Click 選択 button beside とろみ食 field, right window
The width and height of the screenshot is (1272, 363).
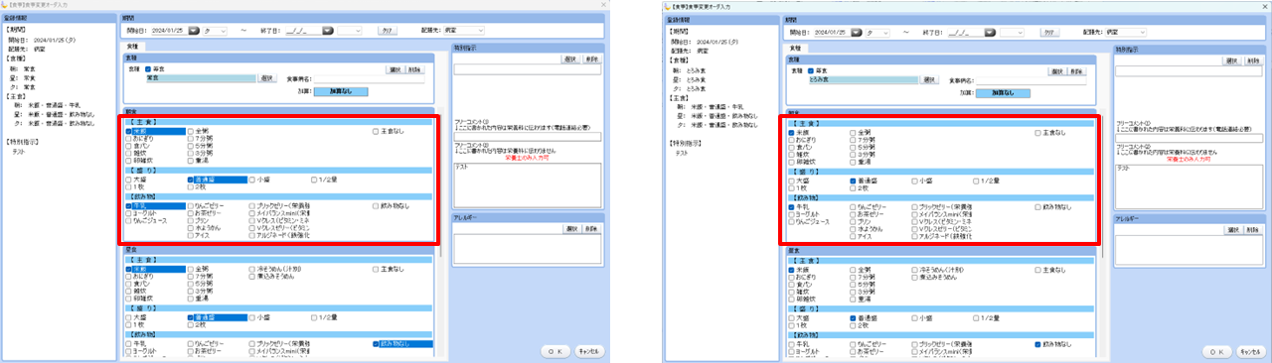click(x=930, y=78)
